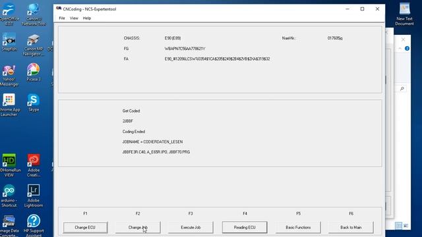
Task: Open the View menu
Action: [x=74, y=18]
